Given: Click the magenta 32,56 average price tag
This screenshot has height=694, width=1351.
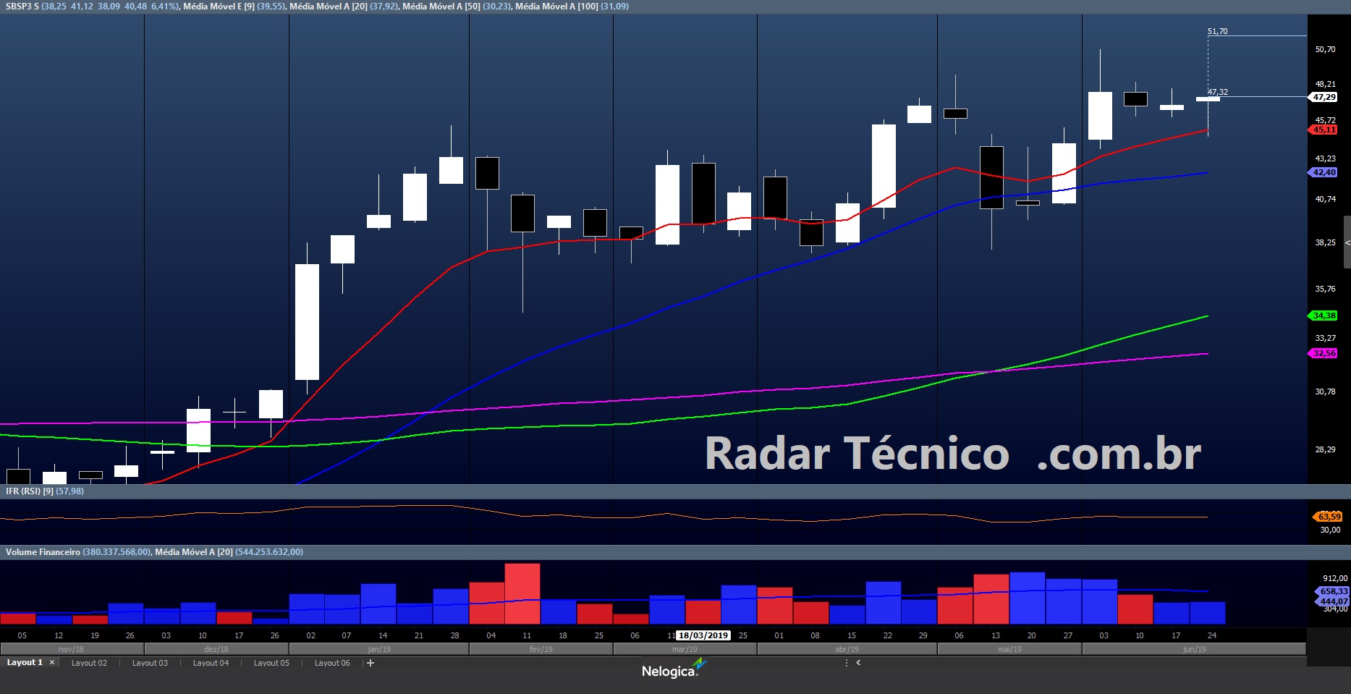Looking at the screenshot, I should coord(1324,353).
